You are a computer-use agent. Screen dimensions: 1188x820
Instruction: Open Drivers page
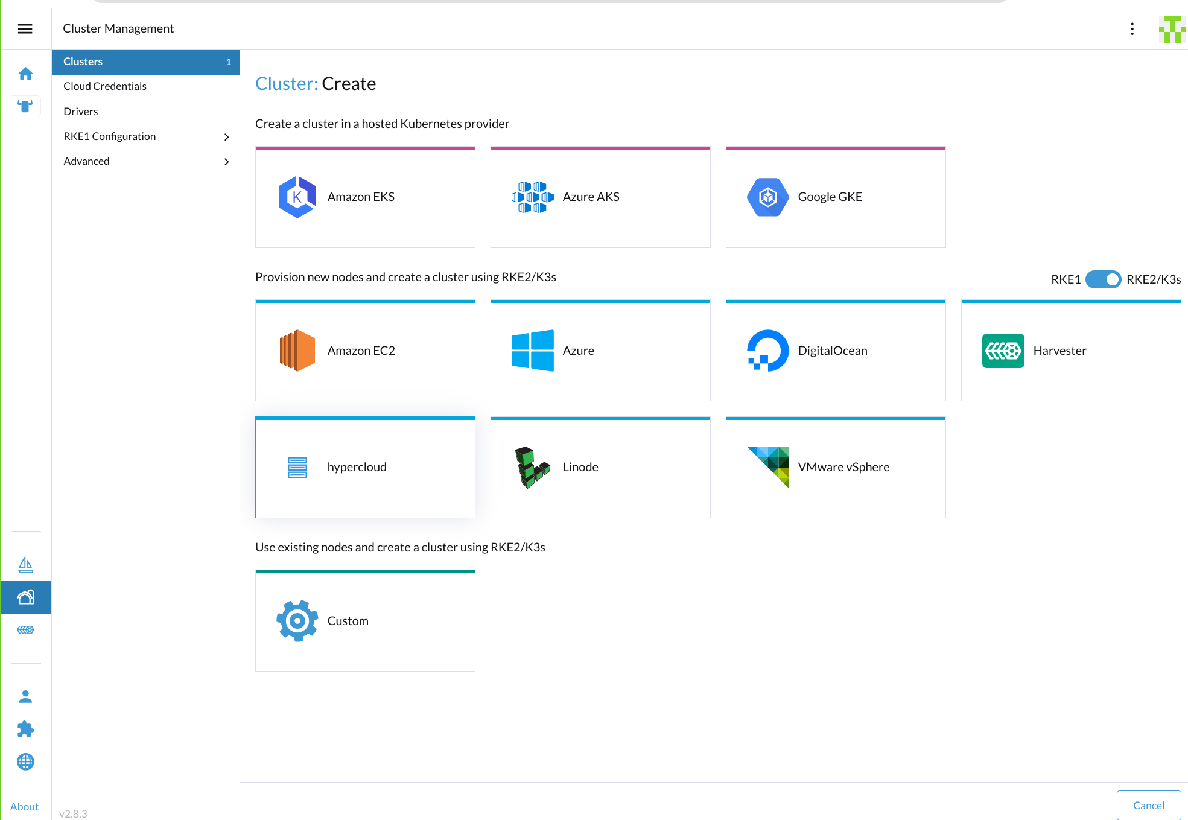pos(80,112)
